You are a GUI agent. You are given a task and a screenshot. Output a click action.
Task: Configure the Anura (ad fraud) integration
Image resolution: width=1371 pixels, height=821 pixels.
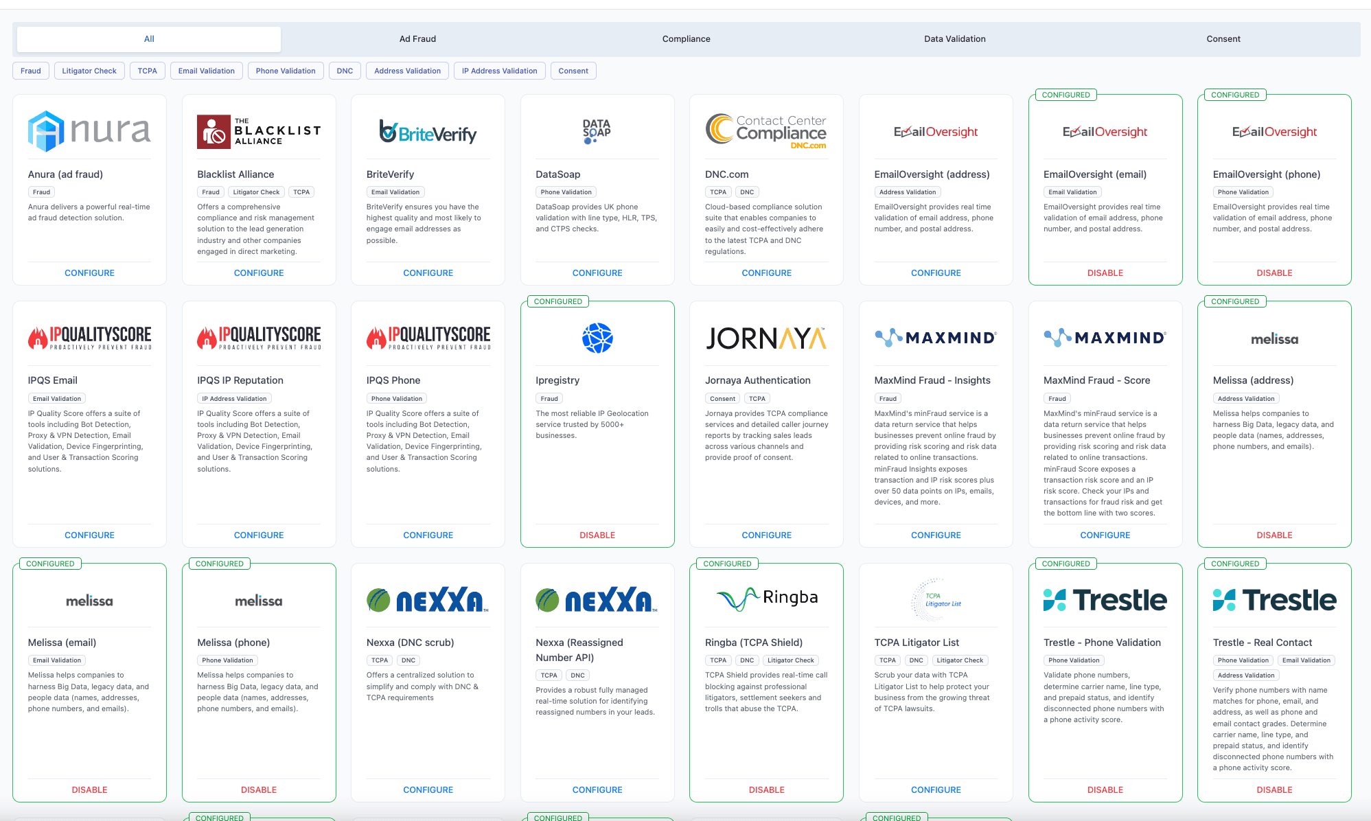pos(89,273)
